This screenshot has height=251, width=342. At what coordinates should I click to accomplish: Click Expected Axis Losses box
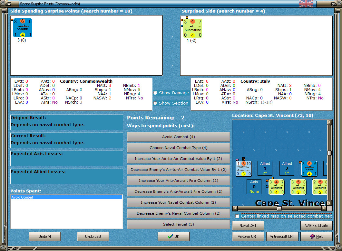(66, 158)
